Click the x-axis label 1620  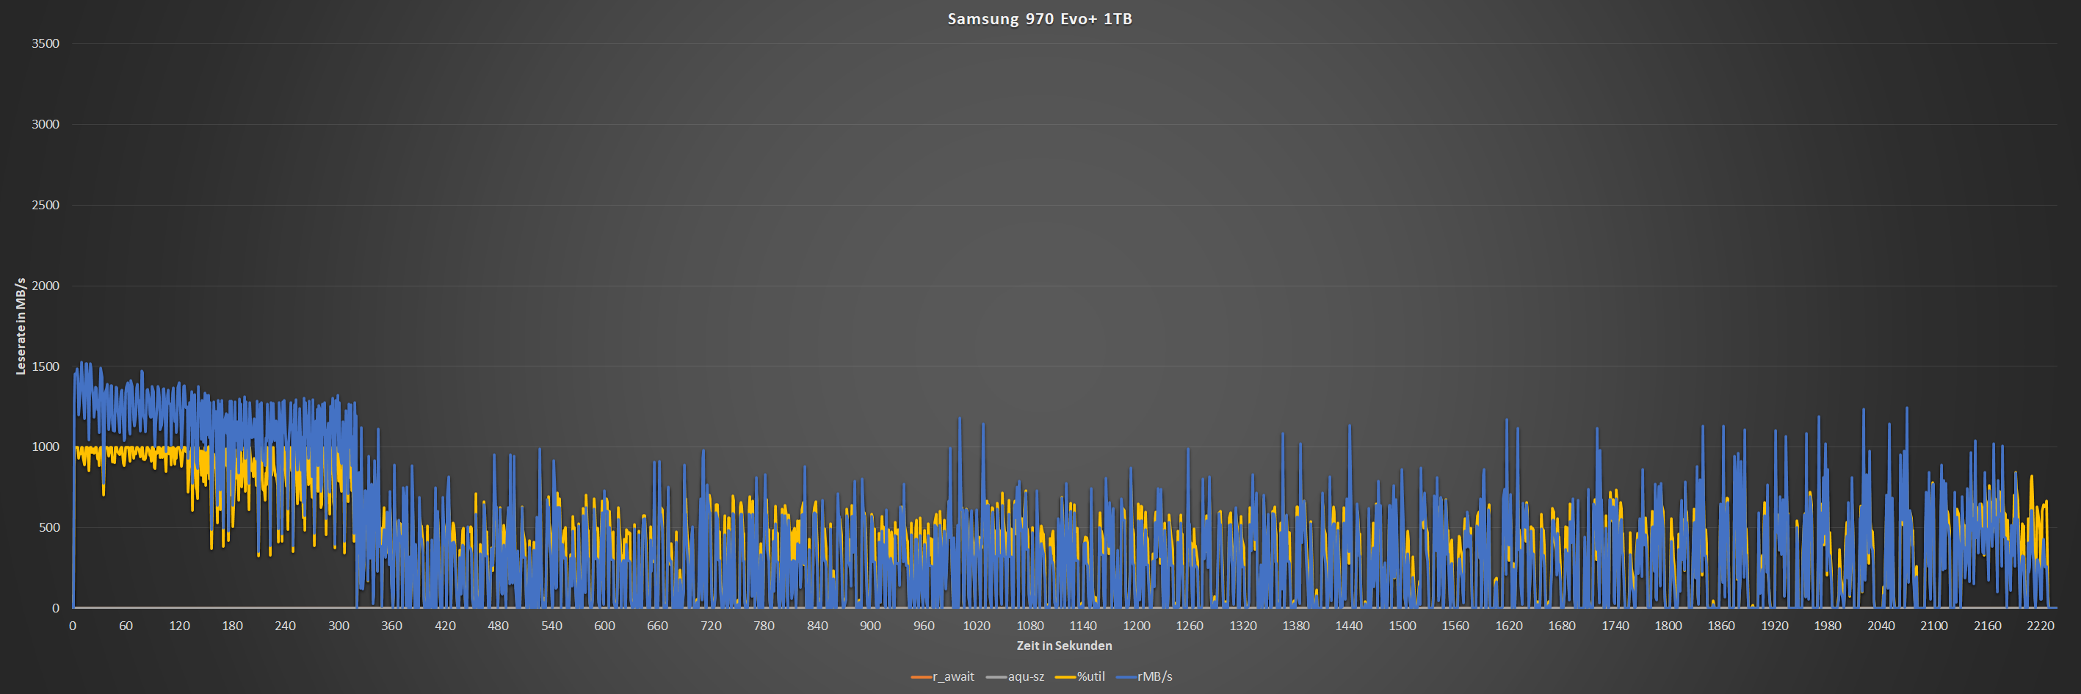1509,626
